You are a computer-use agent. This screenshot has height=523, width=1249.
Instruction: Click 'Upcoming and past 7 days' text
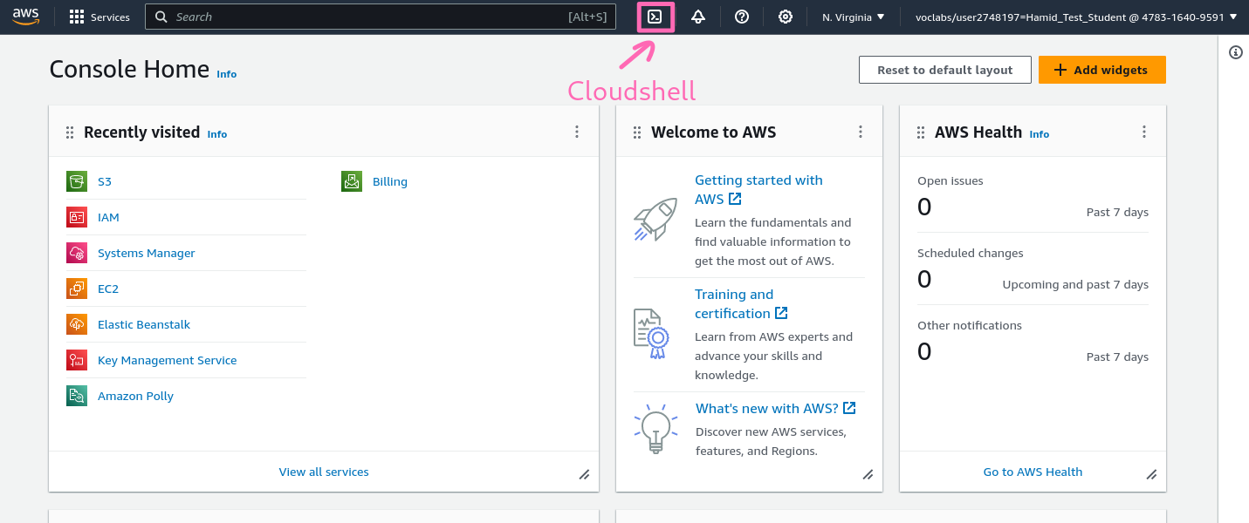click(1075, 284)
